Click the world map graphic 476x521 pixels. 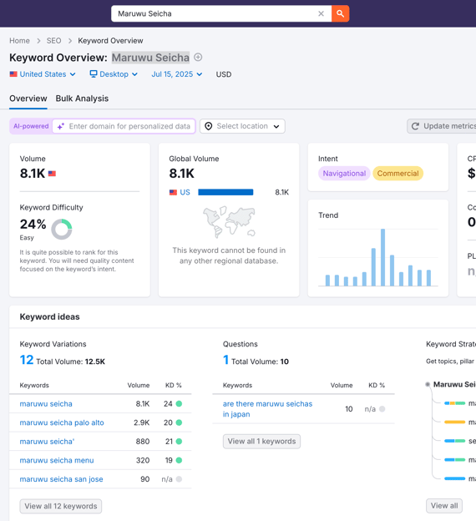click(x=229, y=222)
